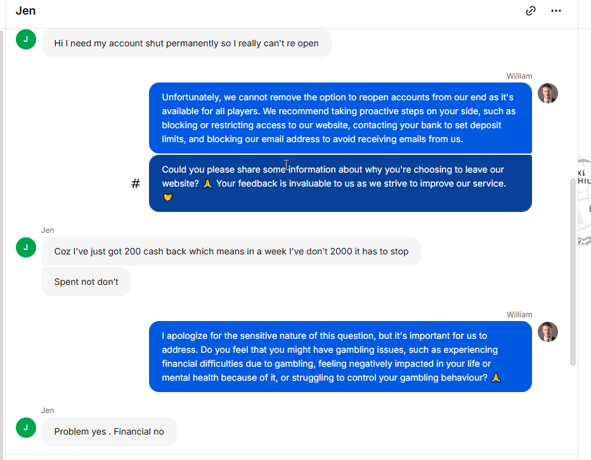Open the three-dot more options menu
Image resolution: width=591 pixels, height=460 pixels.
556,11
